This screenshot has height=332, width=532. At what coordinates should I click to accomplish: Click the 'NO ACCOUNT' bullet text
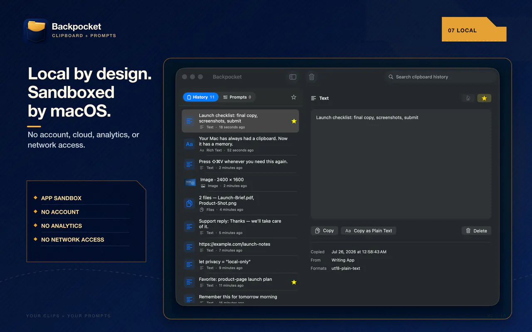(60, 212)
